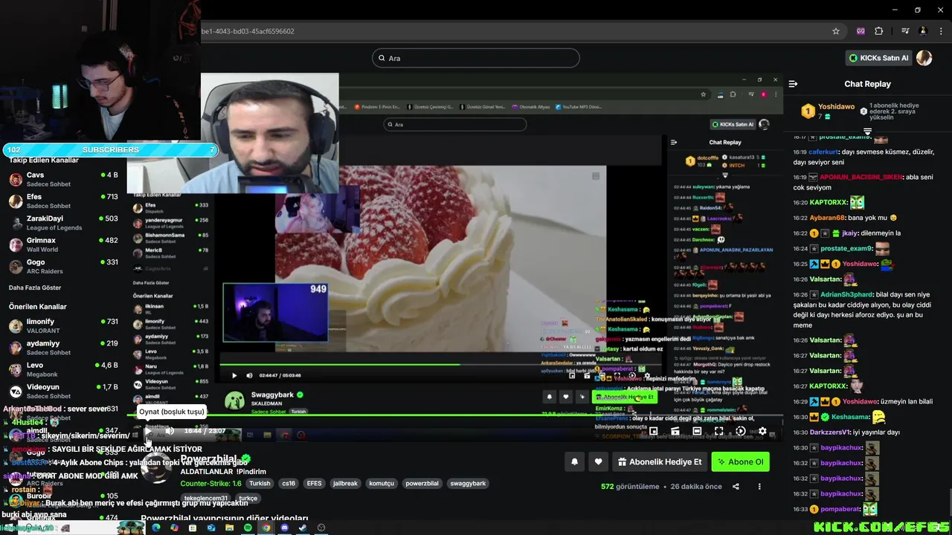
Task: Open Microsoft Store from taskbar
Action: click(193, 528)
